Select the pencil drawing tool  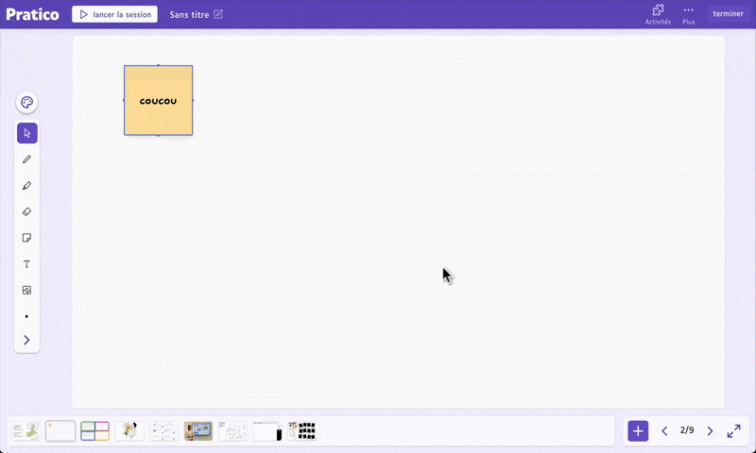pyautogui.click(x=27, y=159)
